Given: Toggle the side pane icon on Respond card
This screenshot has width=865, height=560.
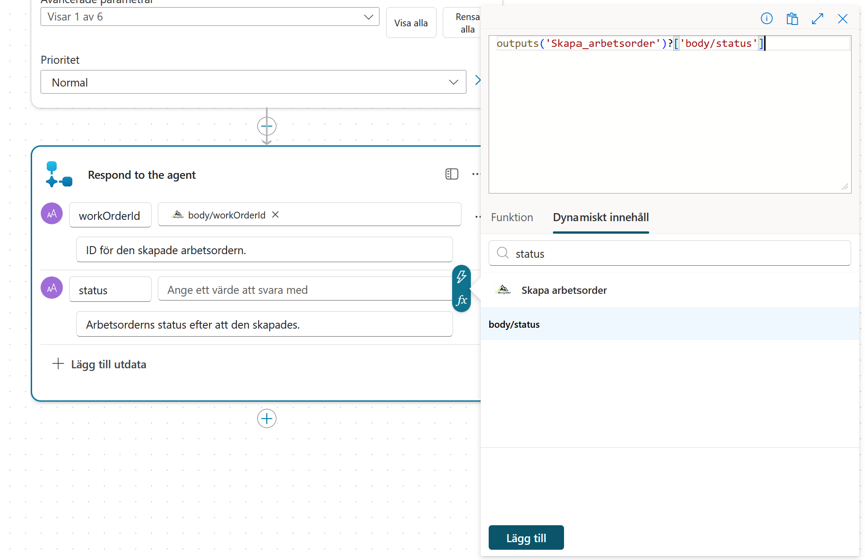Looking at the screenshot, I should (x=452, y=174).
